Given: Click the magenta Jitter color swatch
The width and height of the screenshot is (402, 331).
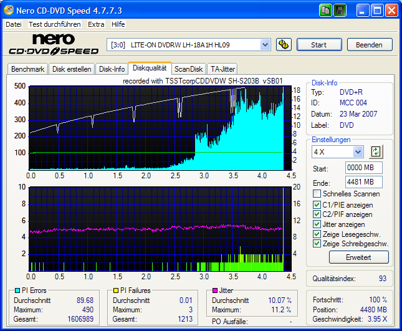Looking at the screenshot, I should point(215,290).
